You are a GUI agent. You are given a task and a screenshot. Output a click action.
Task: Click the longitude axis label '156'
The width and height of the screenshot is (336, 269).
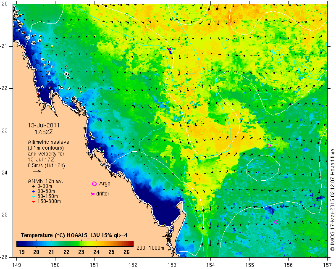[x=289, y=265]
